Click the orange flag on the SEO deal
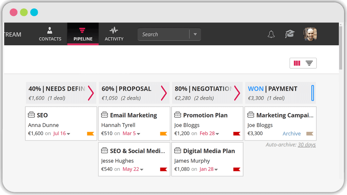 tap(90, 133)
